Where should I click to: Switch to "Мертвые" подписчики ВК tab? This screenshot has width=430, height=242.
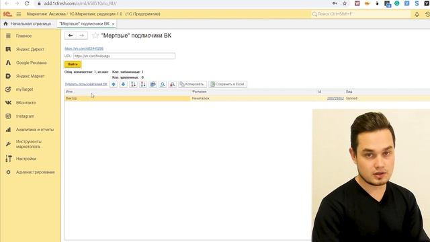point(84,24)
